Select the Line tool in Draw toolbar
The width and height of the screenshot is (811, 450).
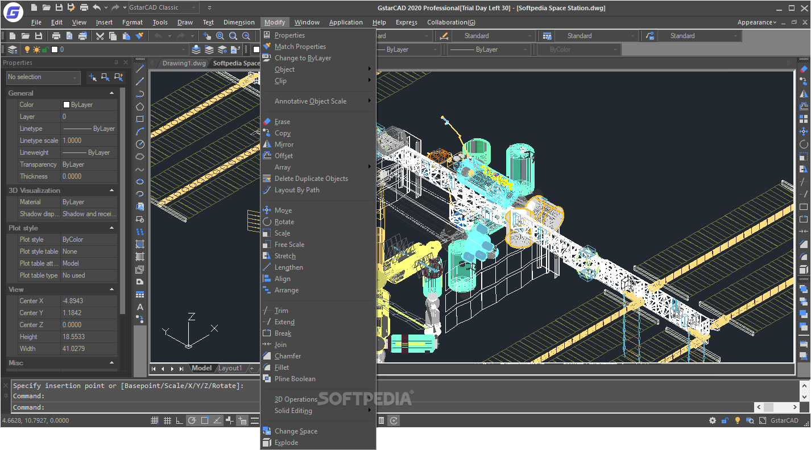(x=140, y=69)
